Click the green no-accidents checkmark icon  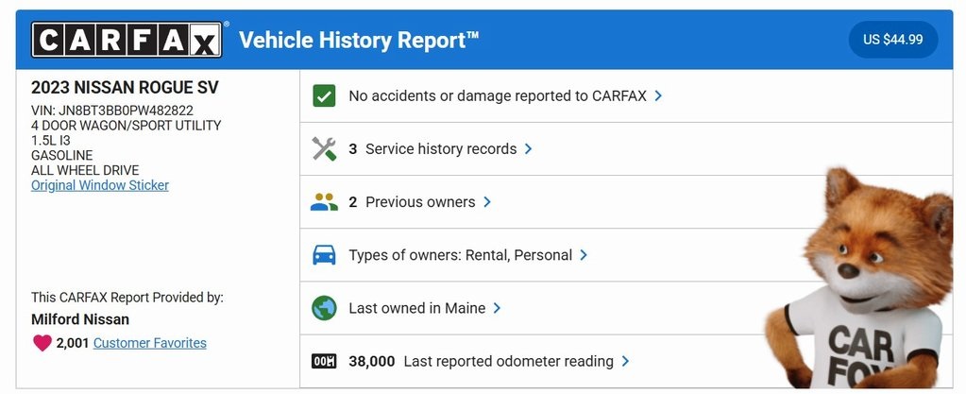pos(324,95)
